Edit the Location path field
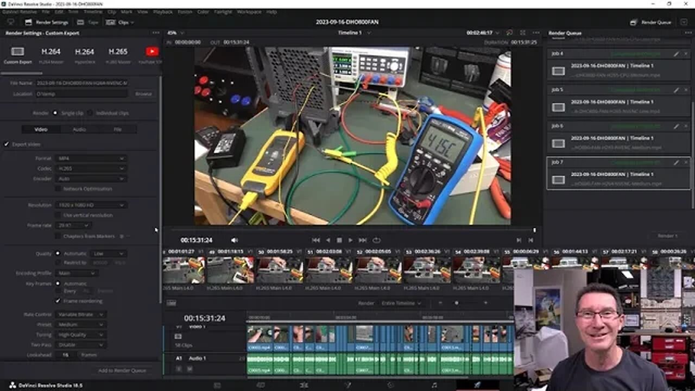This screenshot has width=695, height=391. pos(82,94)
